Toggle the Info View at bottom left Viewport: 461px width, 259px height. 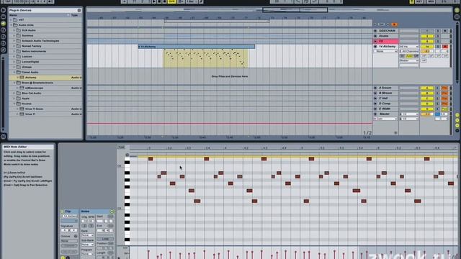[x=3, y=137]
